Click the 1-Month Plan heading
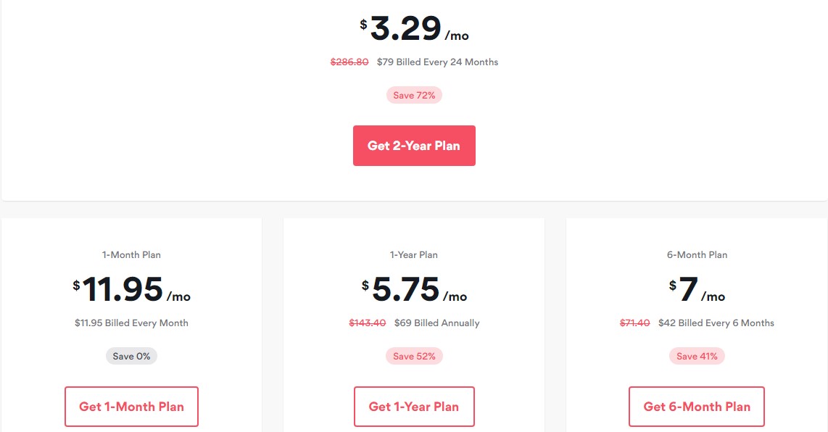The image size is (828, 432). click(x=131, y=254)
